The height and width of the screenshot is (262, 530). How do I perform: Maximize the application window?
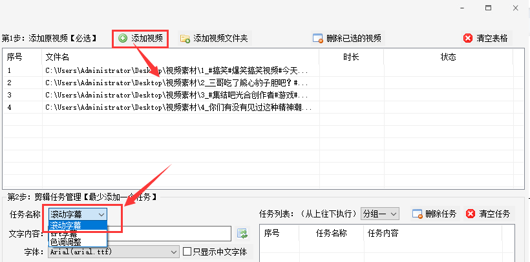click(489, 8)
